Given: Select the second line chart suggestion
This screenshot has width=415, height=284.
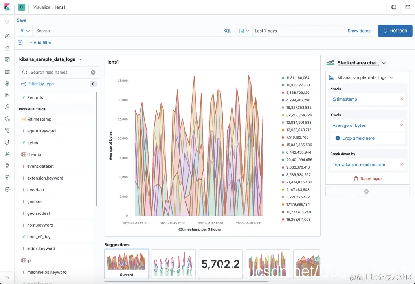Looking at the screenshot, I should click(x=174, y=264).
